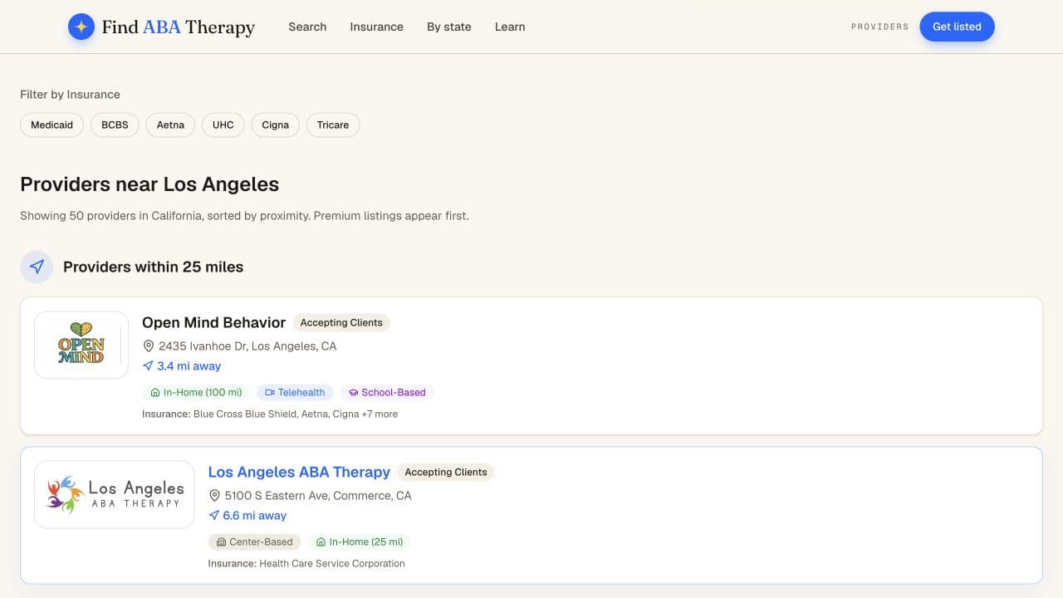Screen dimensions: 1063x598
Task: Click the Accepting Clients badge for Los Angeles ABA Therapy
Action: 446,472
